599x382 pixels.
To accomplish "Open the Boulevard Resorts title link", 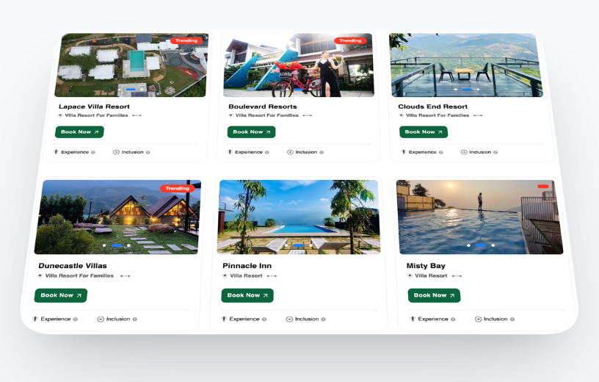I will point(262,107).
